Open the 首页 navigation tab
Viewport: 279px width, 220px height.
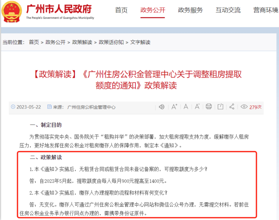(121, 10)
